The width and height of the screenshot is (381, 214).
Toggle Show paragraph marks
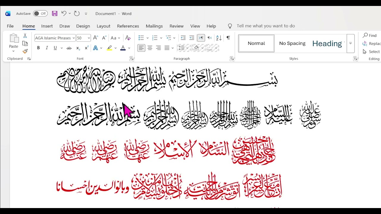pyautogui.click(x=228, y=38)
